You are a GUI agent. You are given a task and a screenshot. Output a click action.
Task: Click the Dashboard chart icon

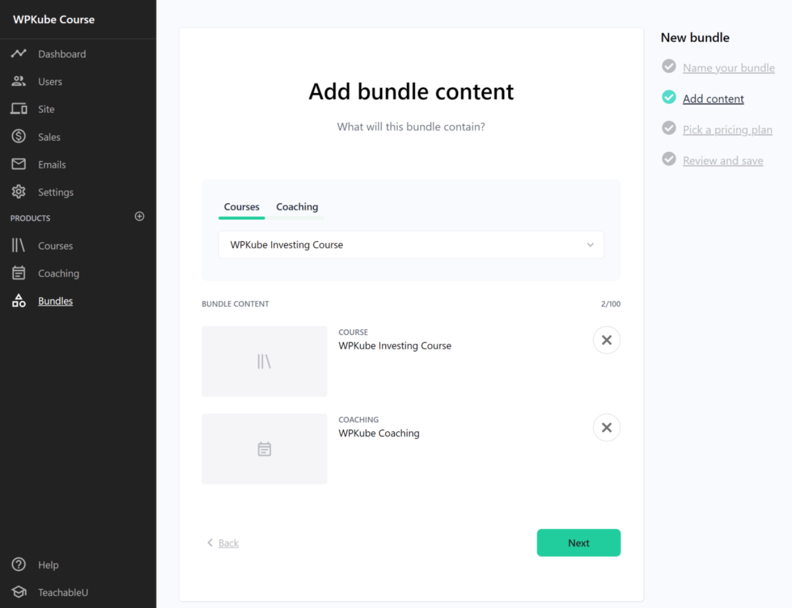[18, 53]
